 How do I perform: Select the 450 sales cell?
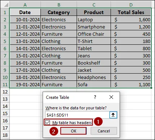pos(131,34)
